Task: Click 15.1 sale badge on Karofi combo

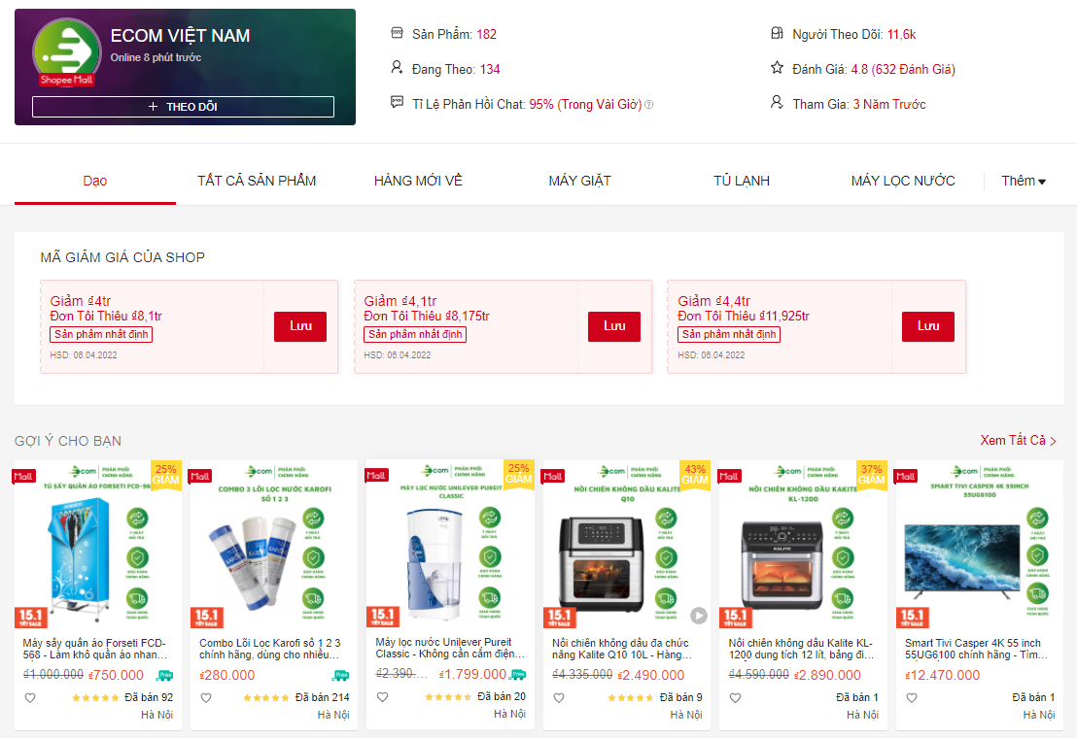Action: point(207,618)
